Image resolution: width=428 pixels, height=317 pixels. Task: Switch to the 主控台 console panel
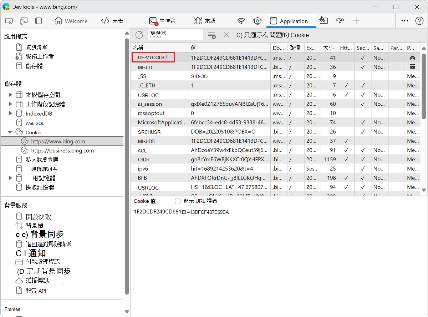coord(162,21)
